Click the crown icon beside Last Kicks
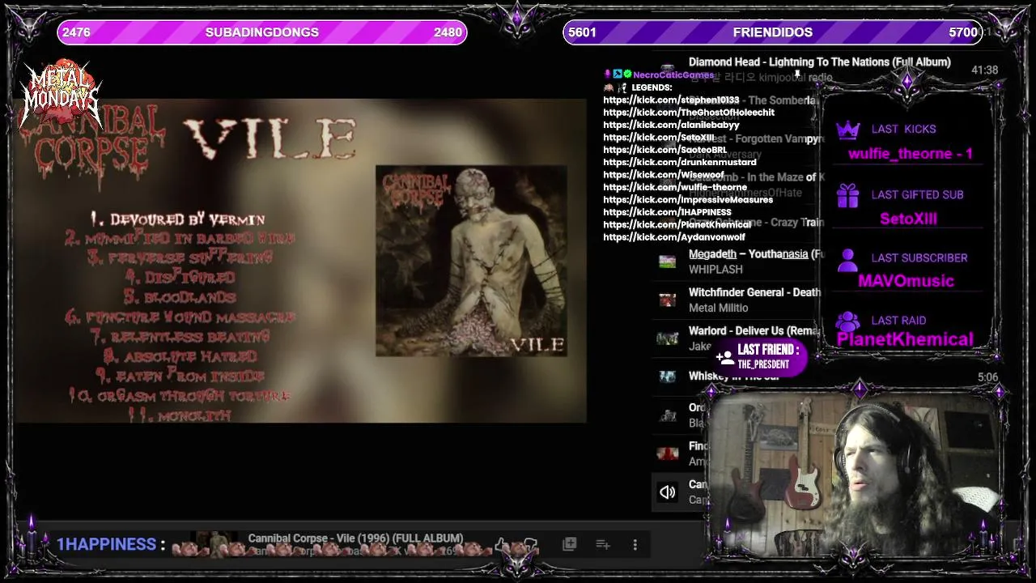1036x583 pixels. click(847, 130)
